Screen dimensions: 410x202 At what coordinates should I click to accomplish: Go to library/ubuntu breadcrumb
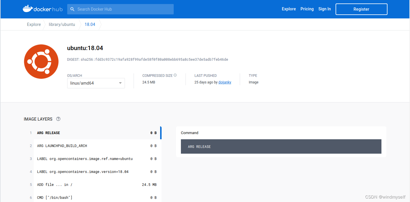click(62, 24)
